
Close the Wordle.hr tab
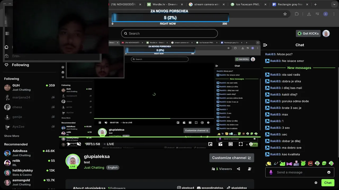(182, 4)
